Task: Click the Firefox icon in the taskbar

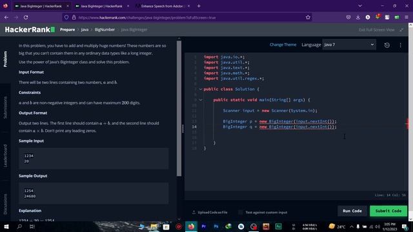Action: point(191,226)
